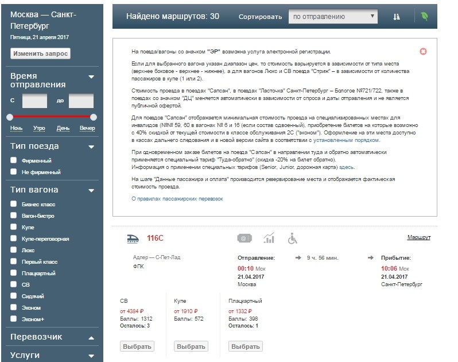
Task: Click the sort order direction icon
Action: (x=396, y=17)
